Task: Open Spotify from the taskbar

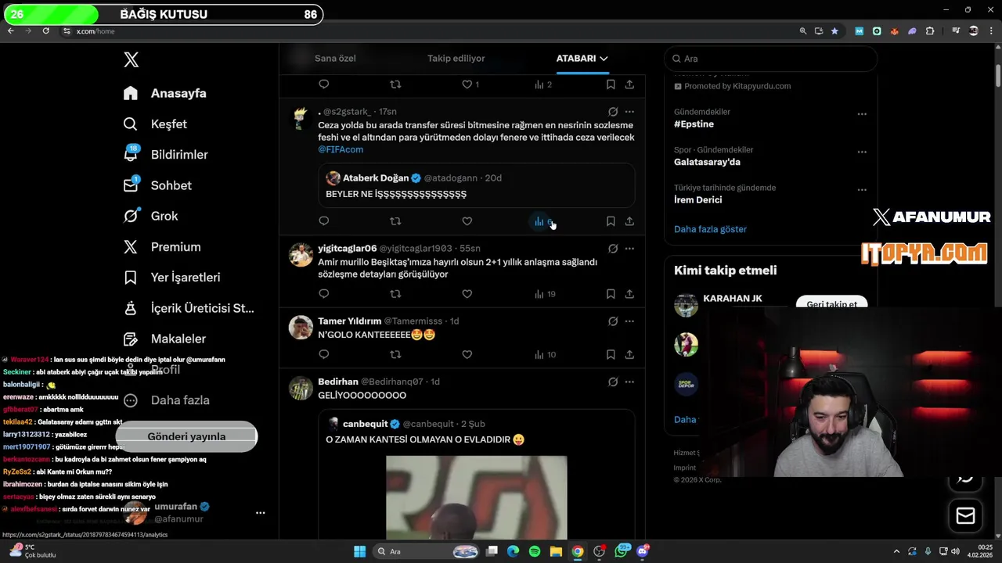Action: (535, 551)
